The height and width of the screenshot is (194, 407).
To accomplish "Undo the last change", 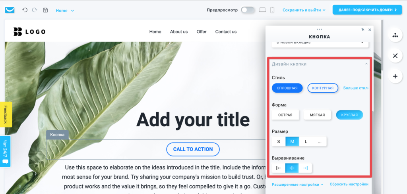I will click(x=25, y=10).
